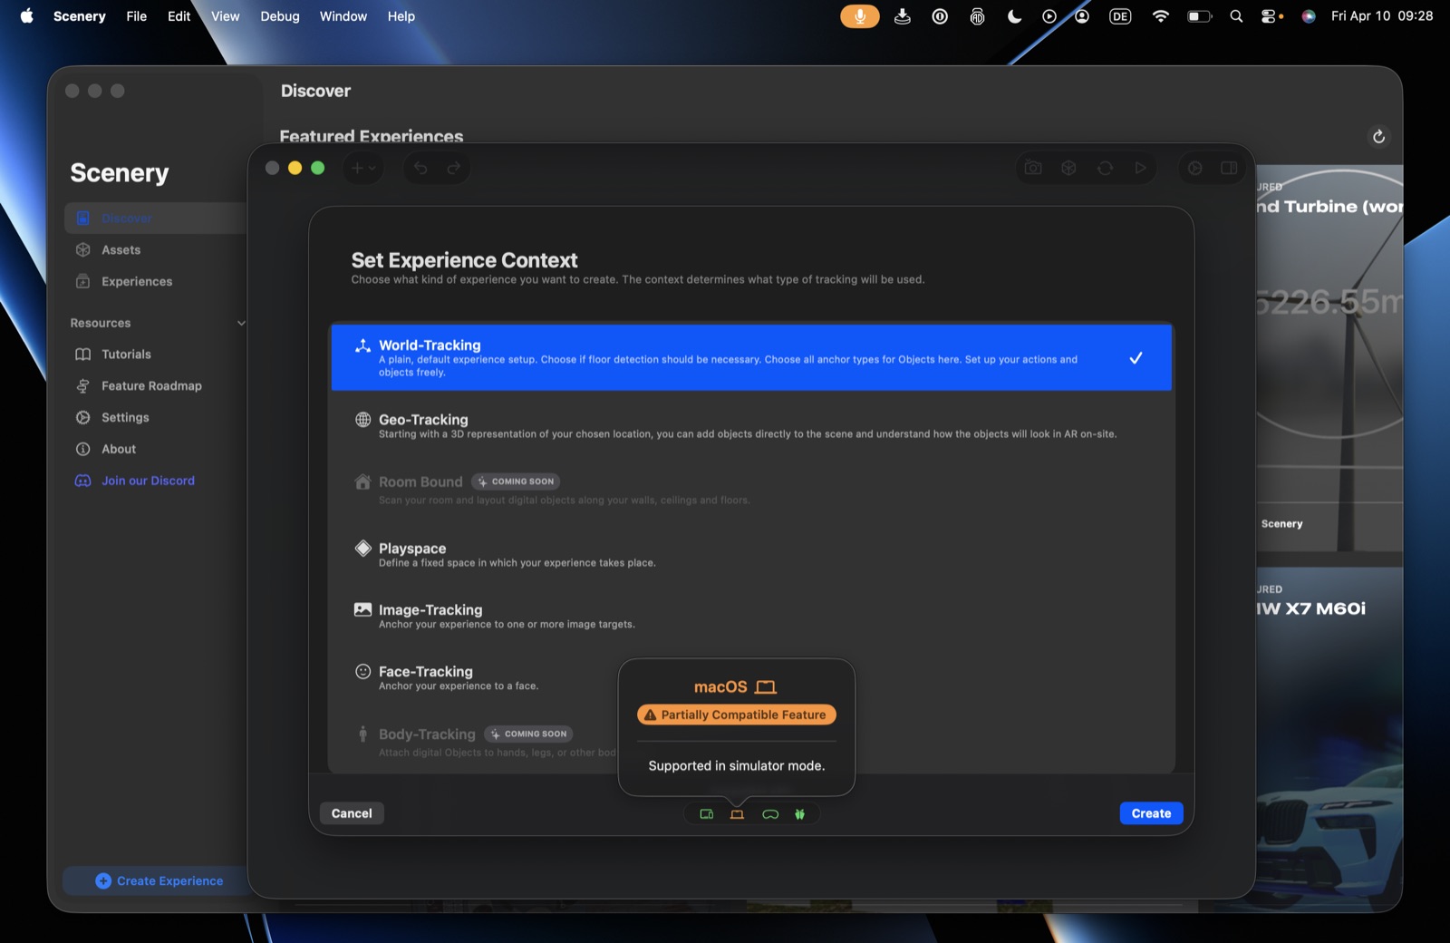The width and height of the screenshot is (1450, 943).
Task: Click the Assets cube icon in sidebar
Action: pos(83,250)
